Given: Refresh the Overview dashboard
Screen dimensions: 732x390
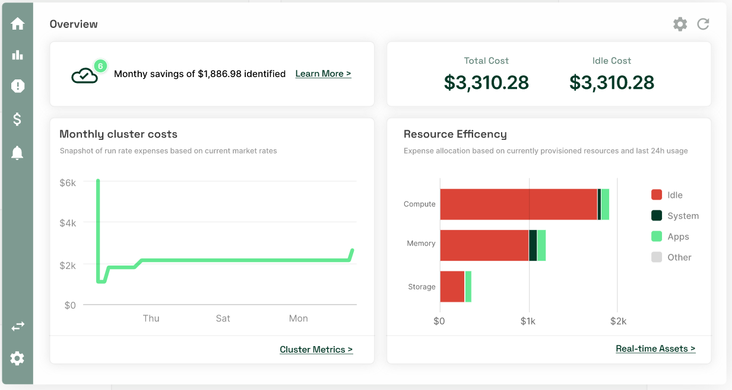Looking at the screenshot, I should click(x=703, y=24).
